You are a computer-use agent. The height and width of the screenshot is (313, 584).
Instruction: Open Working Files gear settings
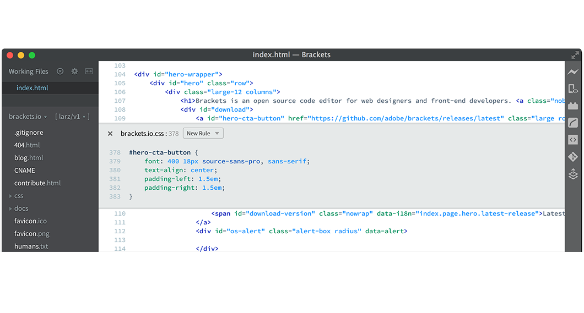74,72
